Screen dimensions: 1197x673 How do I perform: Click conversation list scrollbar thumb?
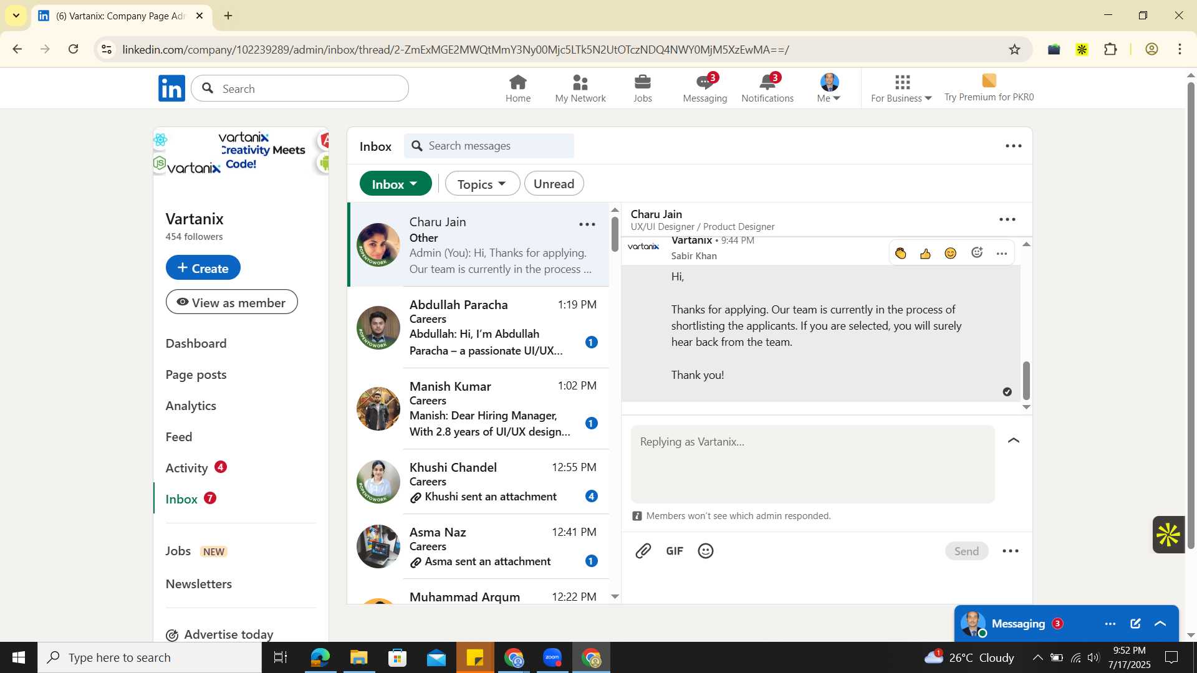pyautogui.click(x=615, y=234)
